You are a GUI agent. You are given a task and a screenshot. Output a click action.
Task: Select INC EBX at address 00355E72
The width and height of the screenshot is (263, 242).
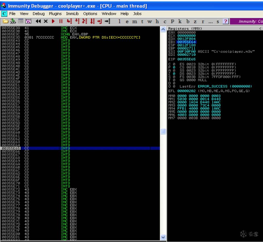69,189
